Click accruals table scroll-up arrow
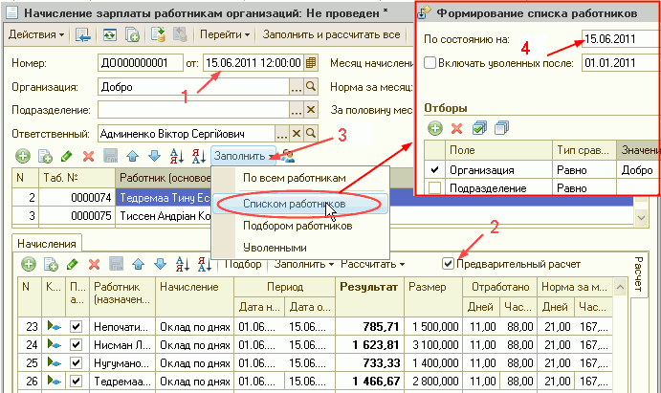This screenshot has width=661, height=393. click(x=620, y=288)
